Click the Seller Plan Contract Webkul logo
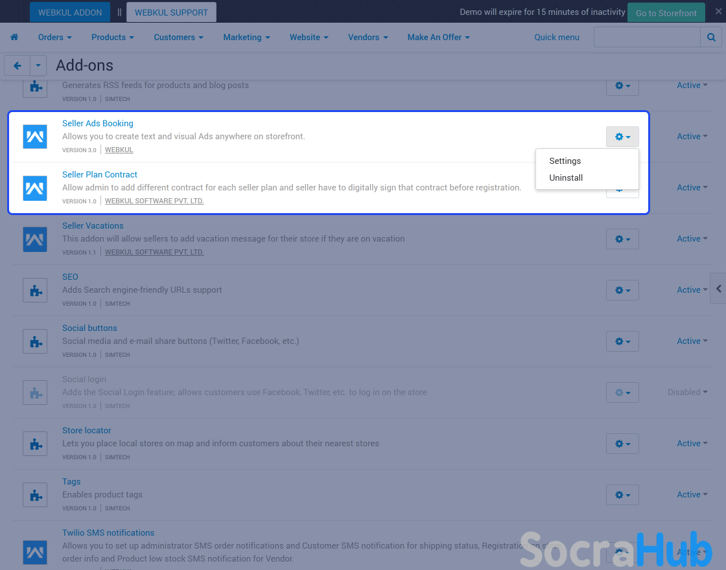 pos(35,188)
